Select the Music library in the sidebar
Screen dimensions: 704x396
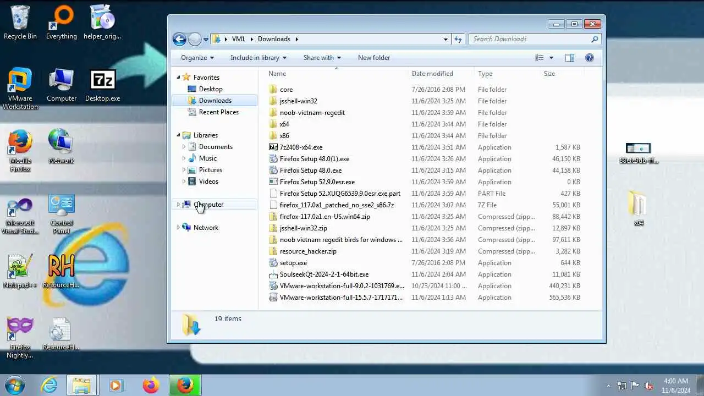[207, 158]
